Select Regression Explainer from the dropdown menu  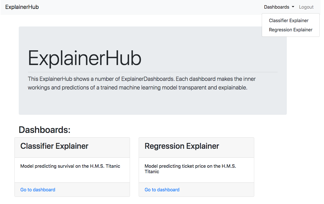point(291,30)
